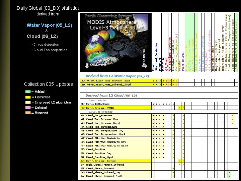
Task: Select row 50 Cloud_Fraction
Action: tap(159, 149)
